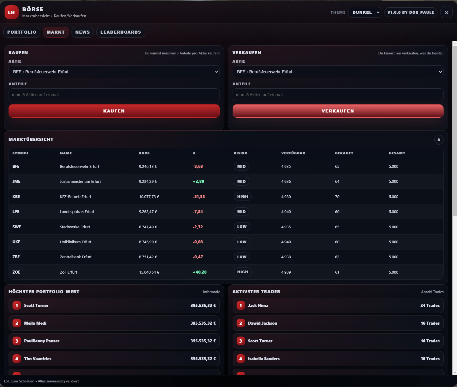
Task: Click the market count badge showing 8
Action: click(439, 140)
